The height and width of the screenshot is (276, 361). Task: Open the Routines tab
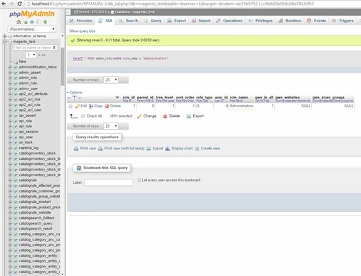[x=290, y=21]
